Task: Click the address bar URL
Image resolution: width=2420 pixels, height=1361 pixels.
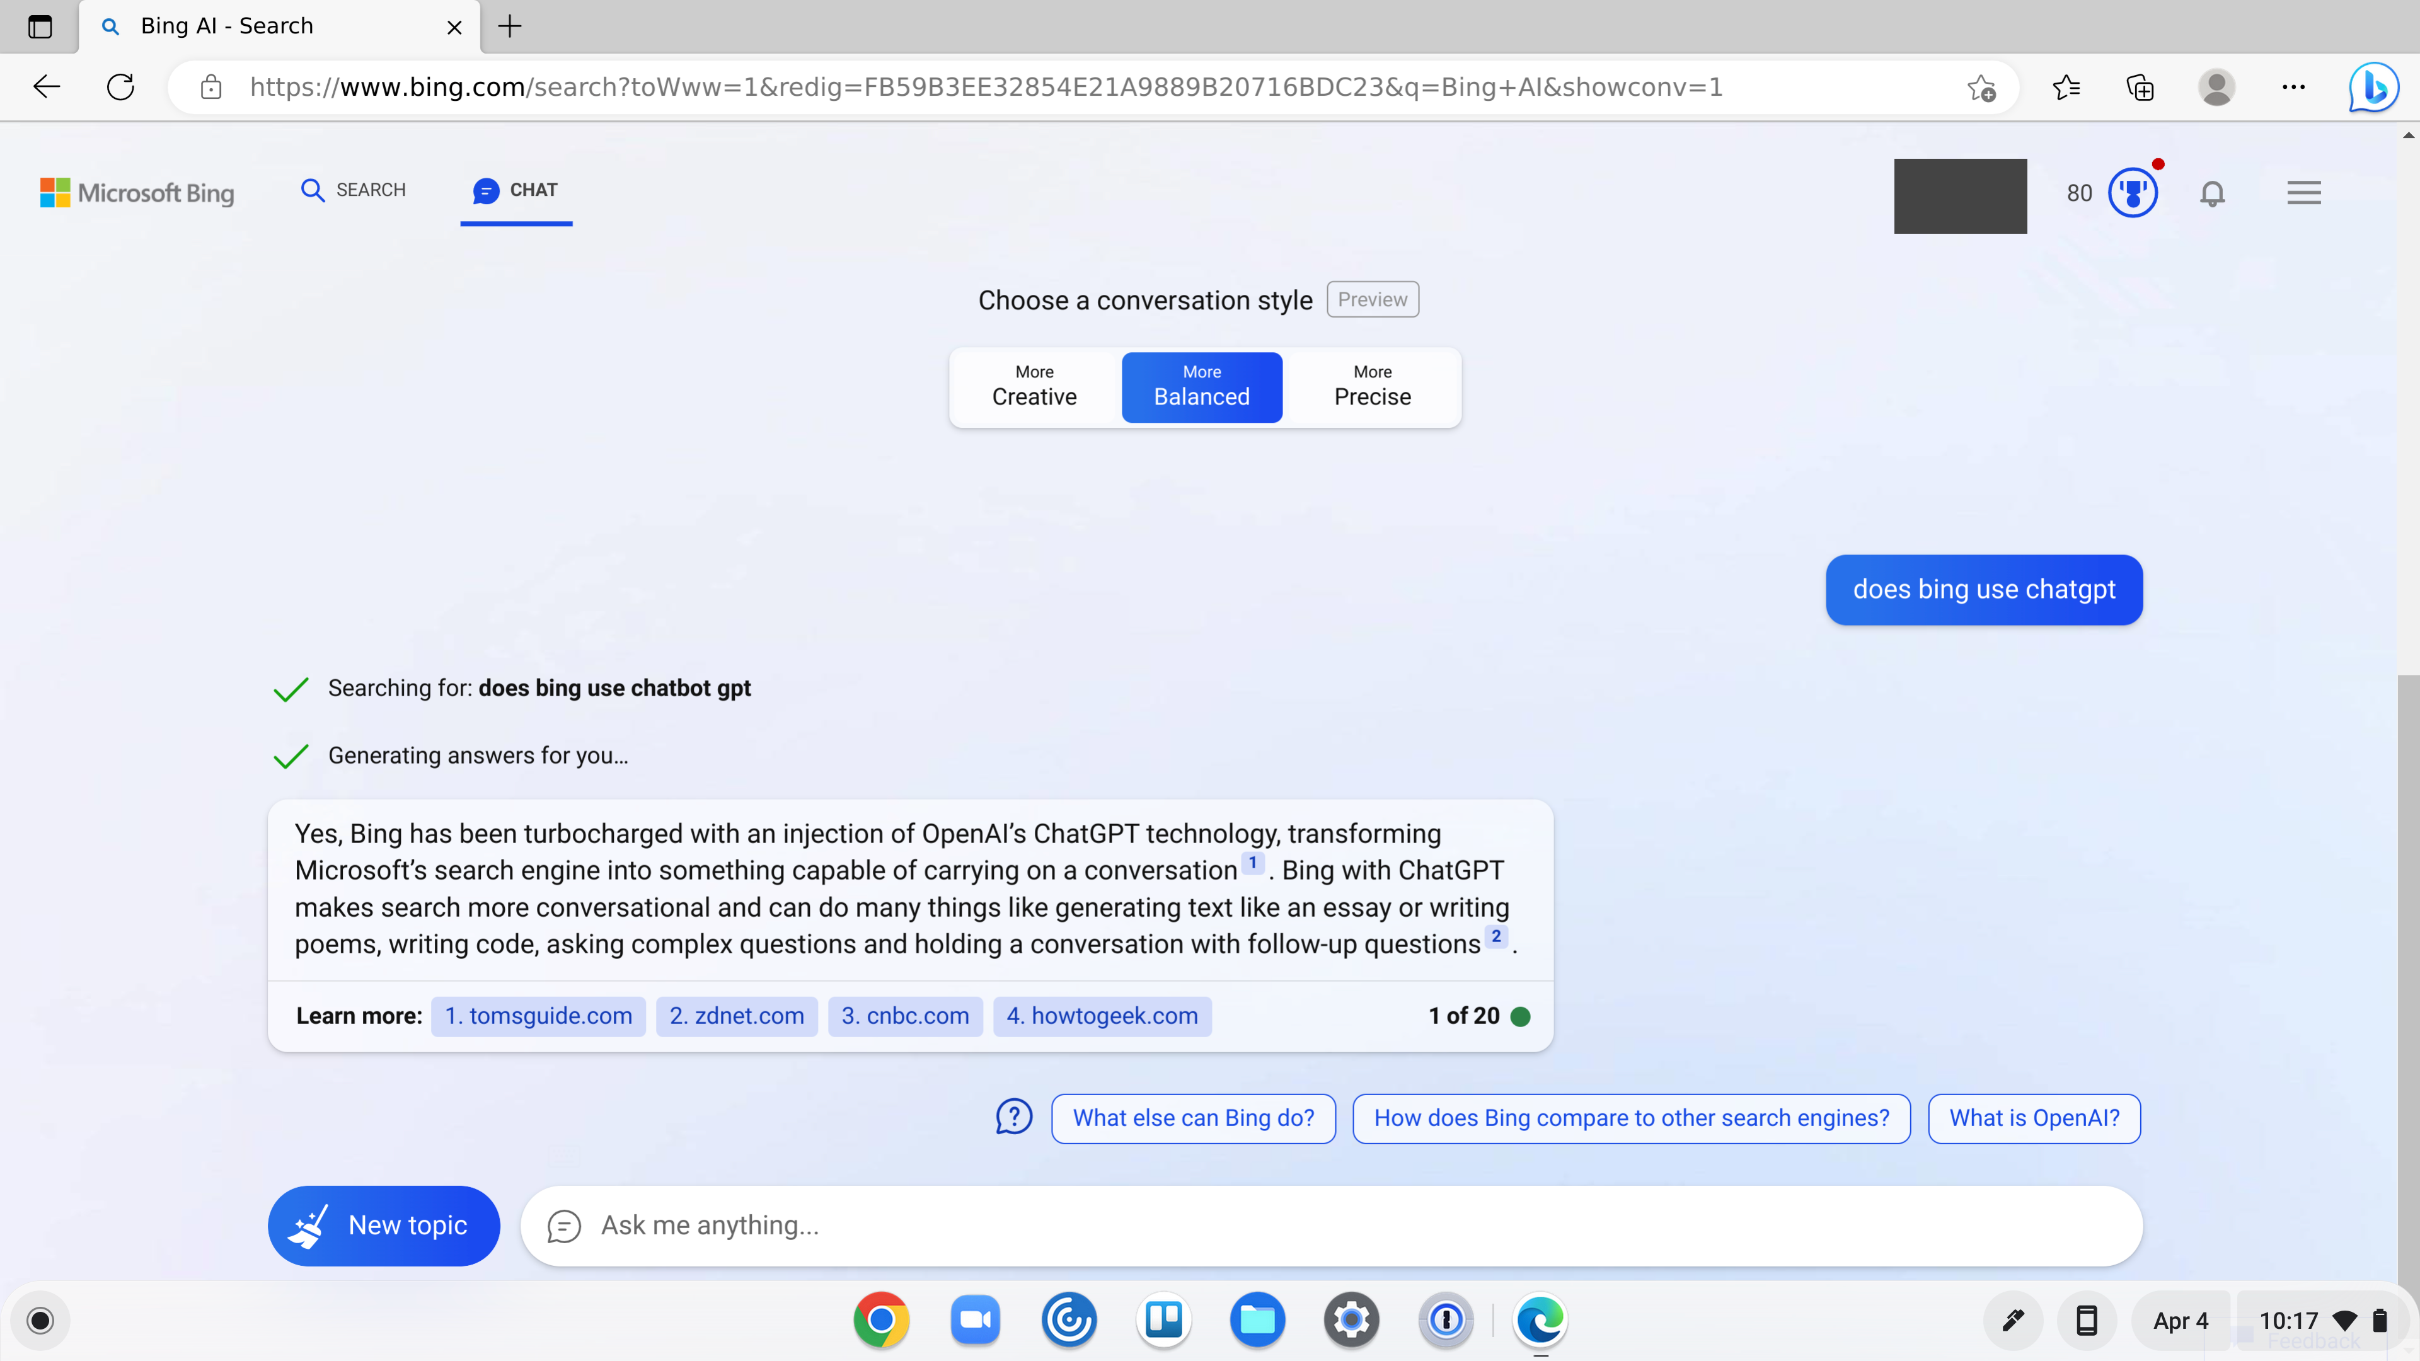Action: (986, 88)
